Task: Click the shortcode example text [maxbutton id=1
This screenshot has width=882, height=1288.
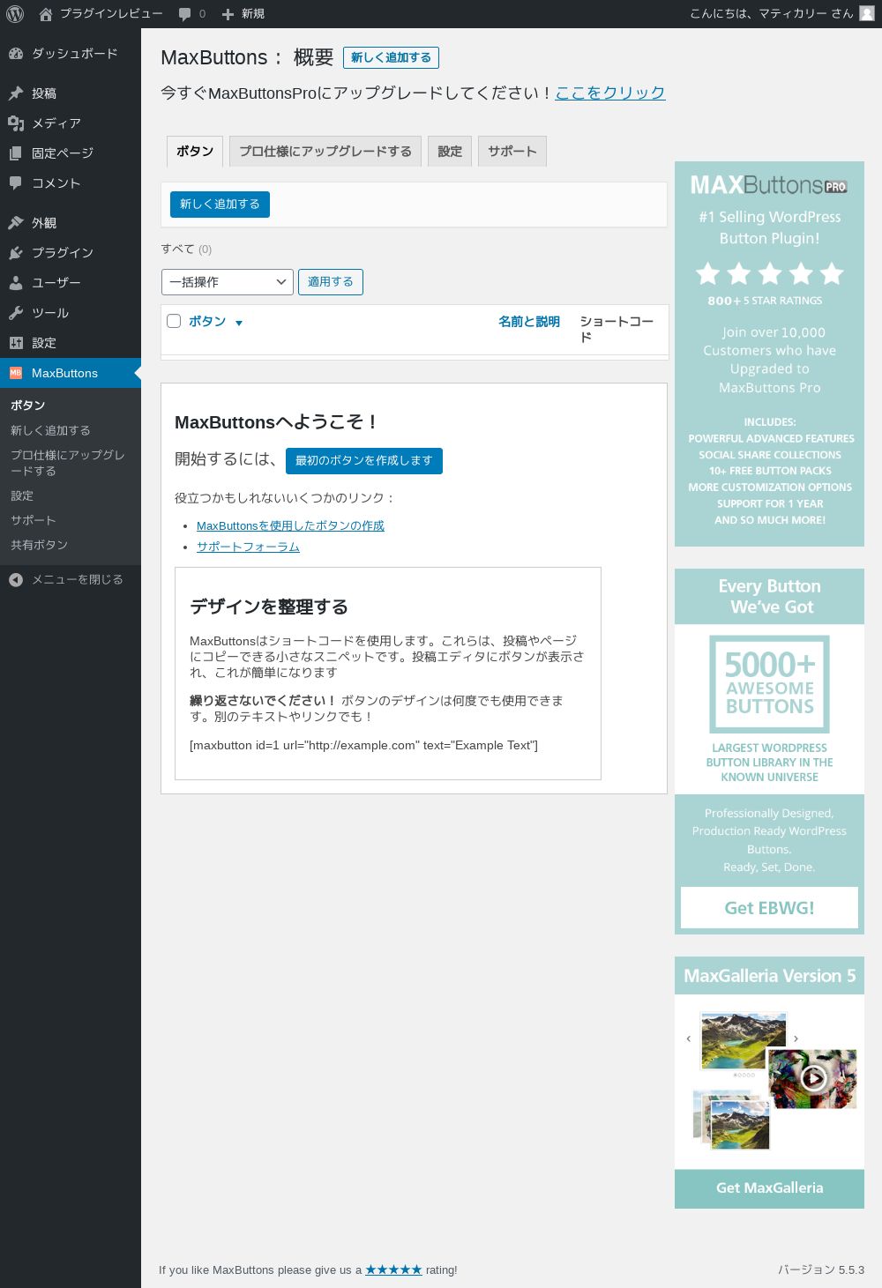Action: tap(363, 746)
